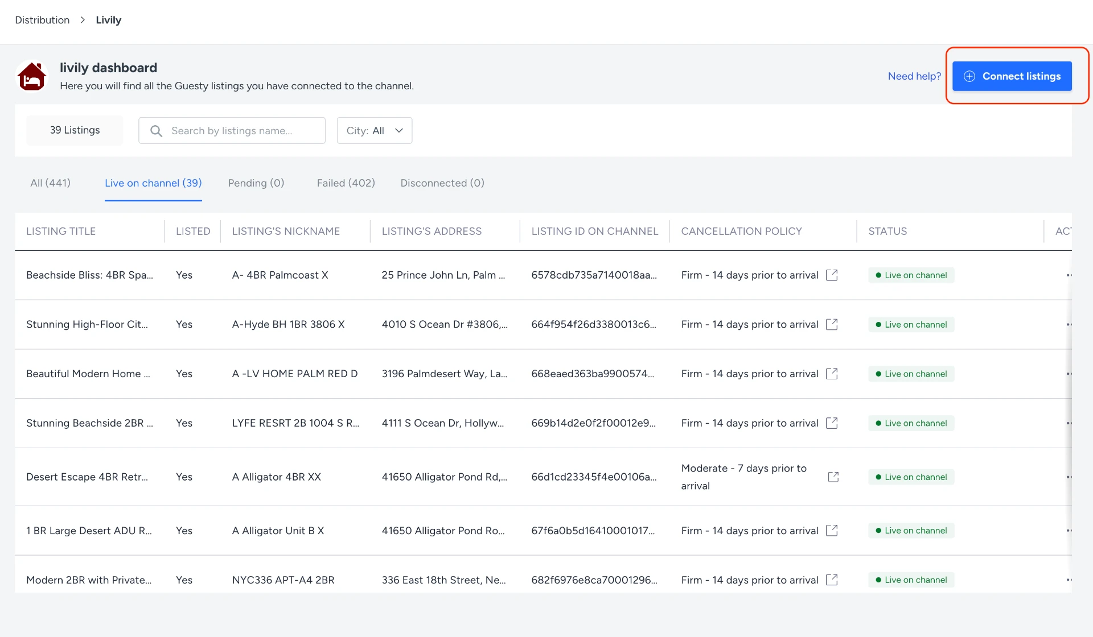Select the Live on channel (39) tab
1093x637 pixels.
[153, 183]
